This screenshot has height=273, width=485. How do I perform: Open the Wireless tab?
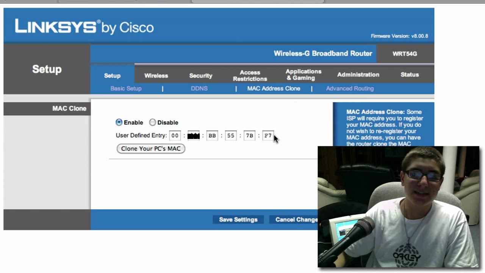pyautogui.click(x=156, y=75)
